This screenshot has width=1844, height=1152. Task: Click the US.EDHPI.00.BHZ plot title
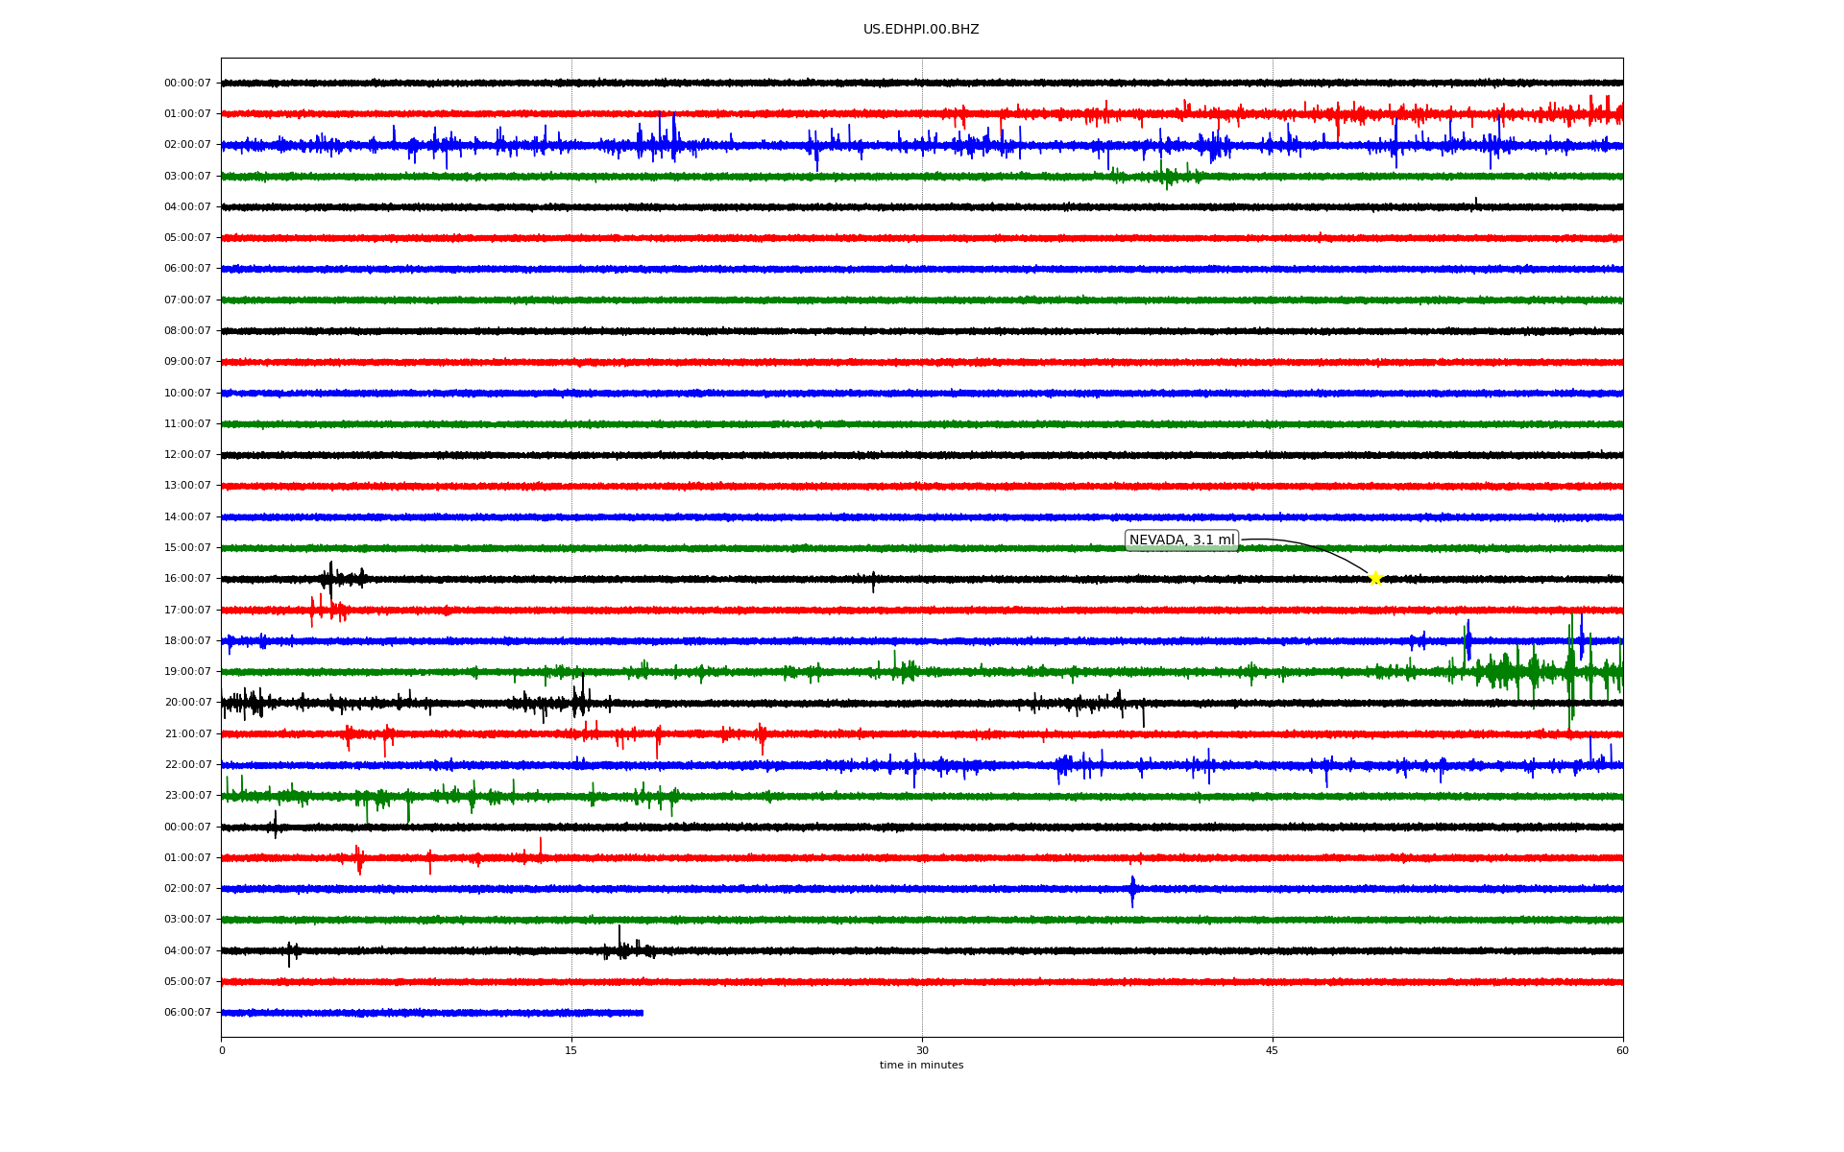coord(921,30)
